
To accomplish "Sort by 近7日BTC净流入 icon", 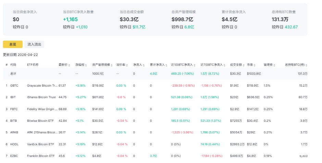I will (x=224, y=65).
